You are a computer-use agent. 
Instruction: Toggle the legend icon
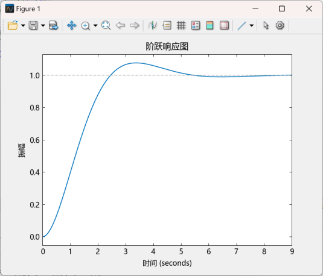196,25
